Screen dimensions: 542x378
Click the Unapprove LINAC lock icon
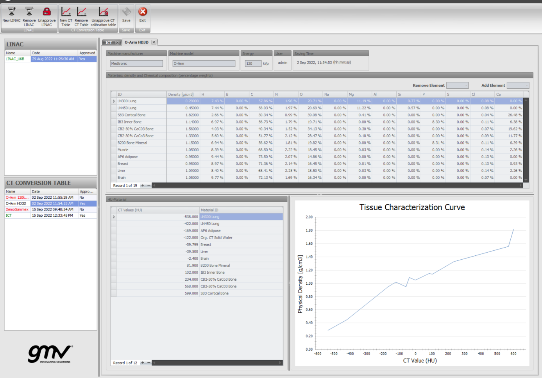coord(47,12)
